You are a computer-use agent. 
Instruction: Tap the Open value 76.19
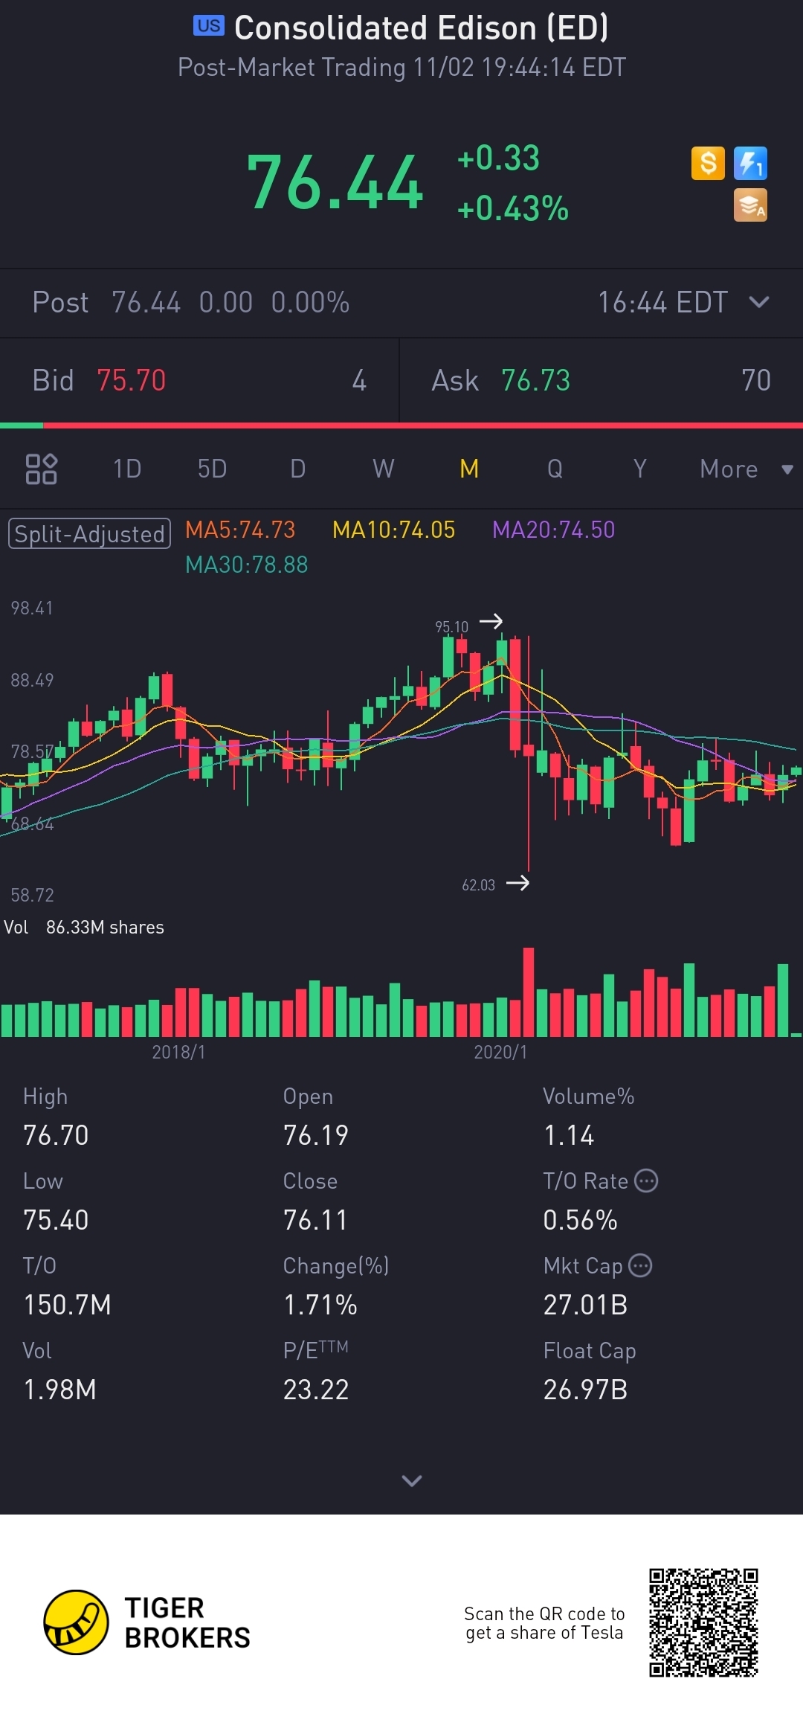[x=316, y=1135]
